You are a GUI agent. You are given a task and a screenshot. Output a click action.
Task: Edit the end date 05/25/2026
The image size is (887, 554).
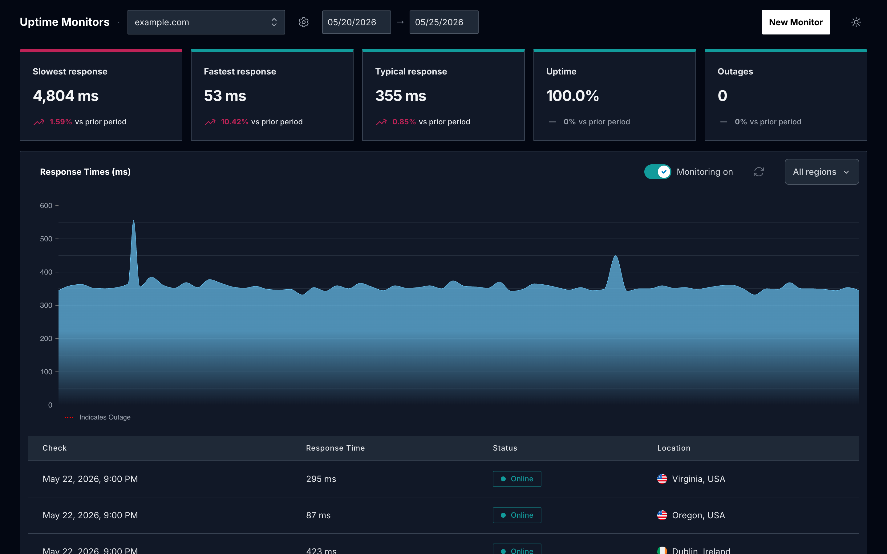coord(443,22)
